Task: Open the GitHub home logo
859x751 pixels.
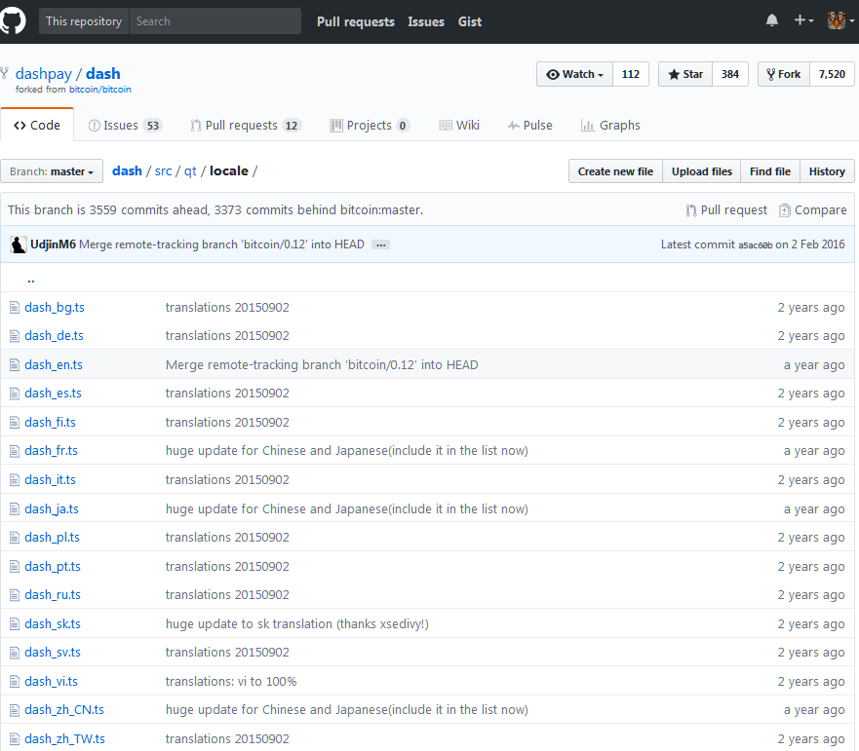Action: point(12,21)
